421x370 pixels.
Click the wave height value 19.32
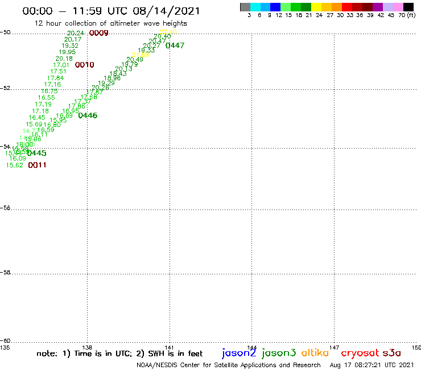(70, 46)
